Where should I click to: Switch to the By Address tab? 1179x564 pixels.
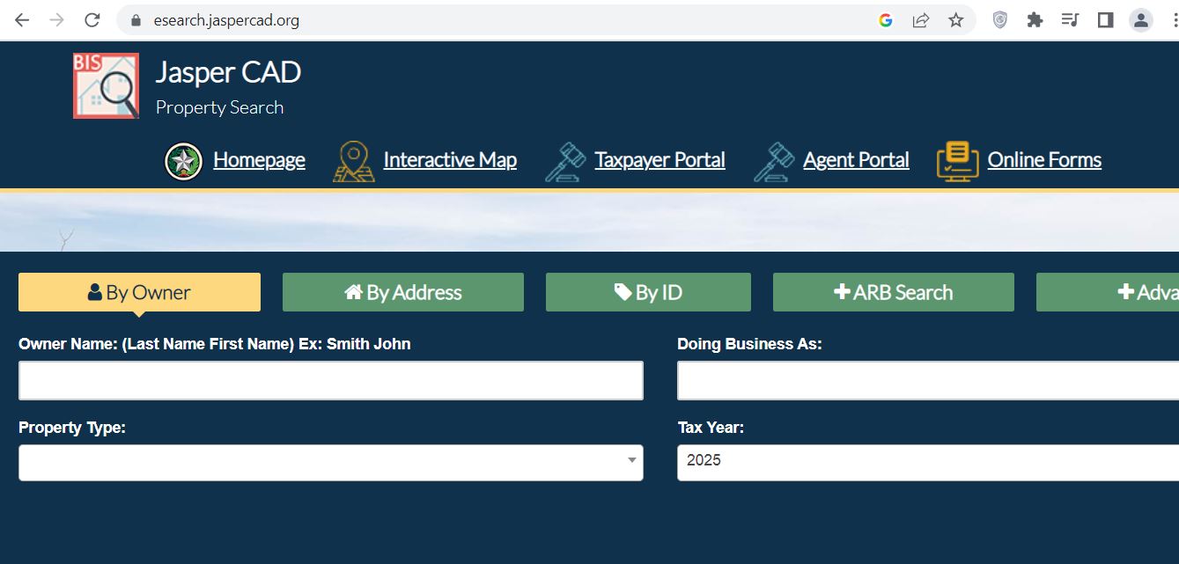tap(403, 292)
